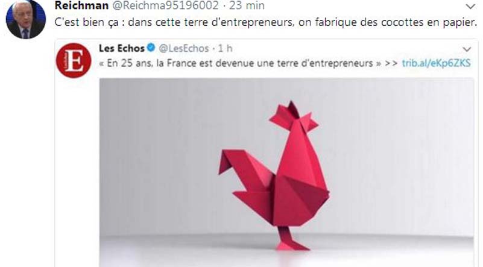
Task: Click the Les Echos red E logo
Action: pyautogui.click(x=74, y=60)
